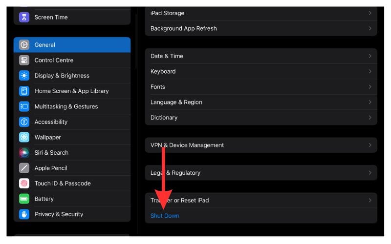
Task: Expand VPN & Device Management chevron
Action: [x=370, y=145]
